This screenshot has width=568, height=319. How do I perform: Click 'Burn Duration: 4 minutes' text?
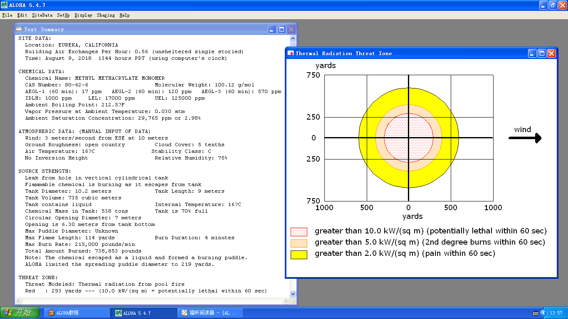[x=195, y=238]
